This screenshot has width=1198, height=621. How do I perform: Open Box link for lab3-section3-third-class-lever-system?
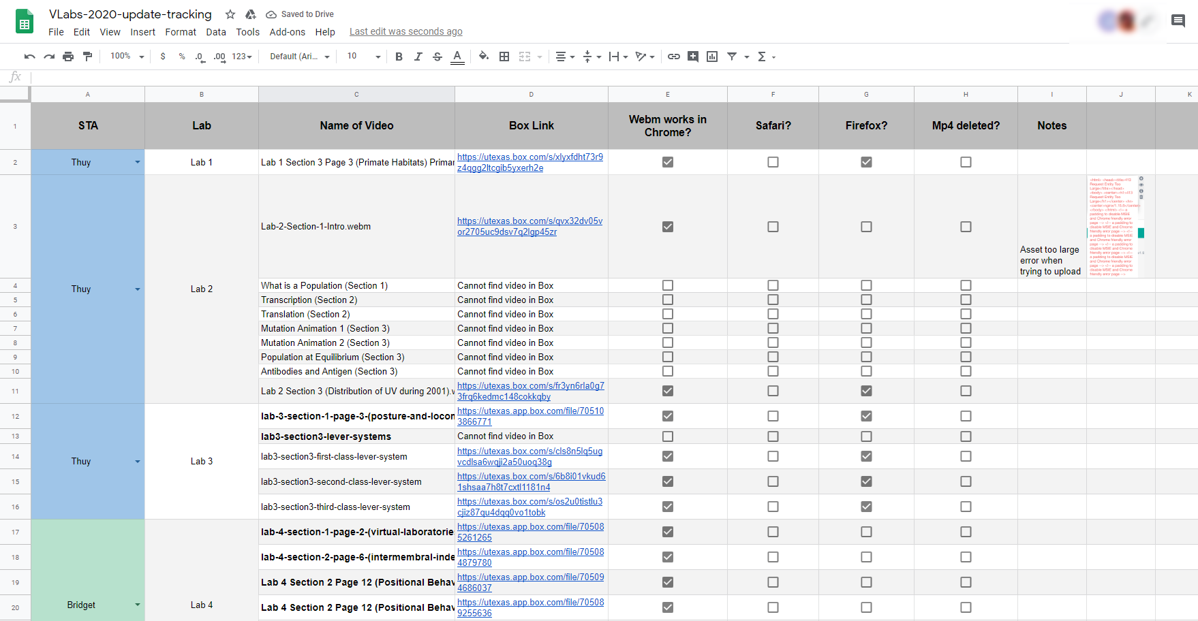(529, 507)
